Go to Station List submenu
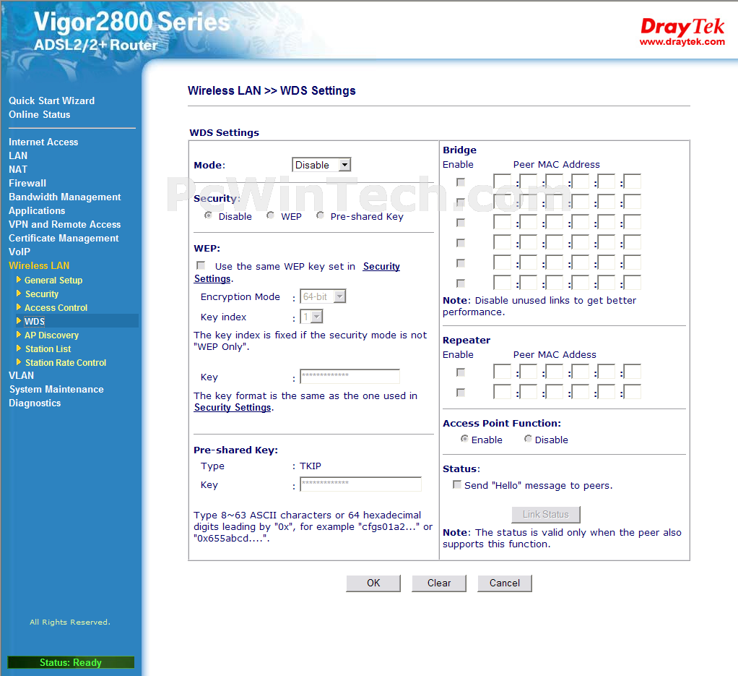The height and width of the screenshot is (676, 738). tap(48, 348)
